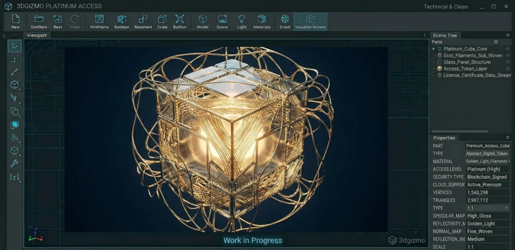Select the arrow pointer tool in sidebar

pos(15,46)
